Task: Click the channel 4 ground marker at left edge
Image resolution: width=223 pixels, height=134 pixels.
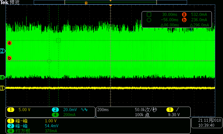Action: [3, 77]
